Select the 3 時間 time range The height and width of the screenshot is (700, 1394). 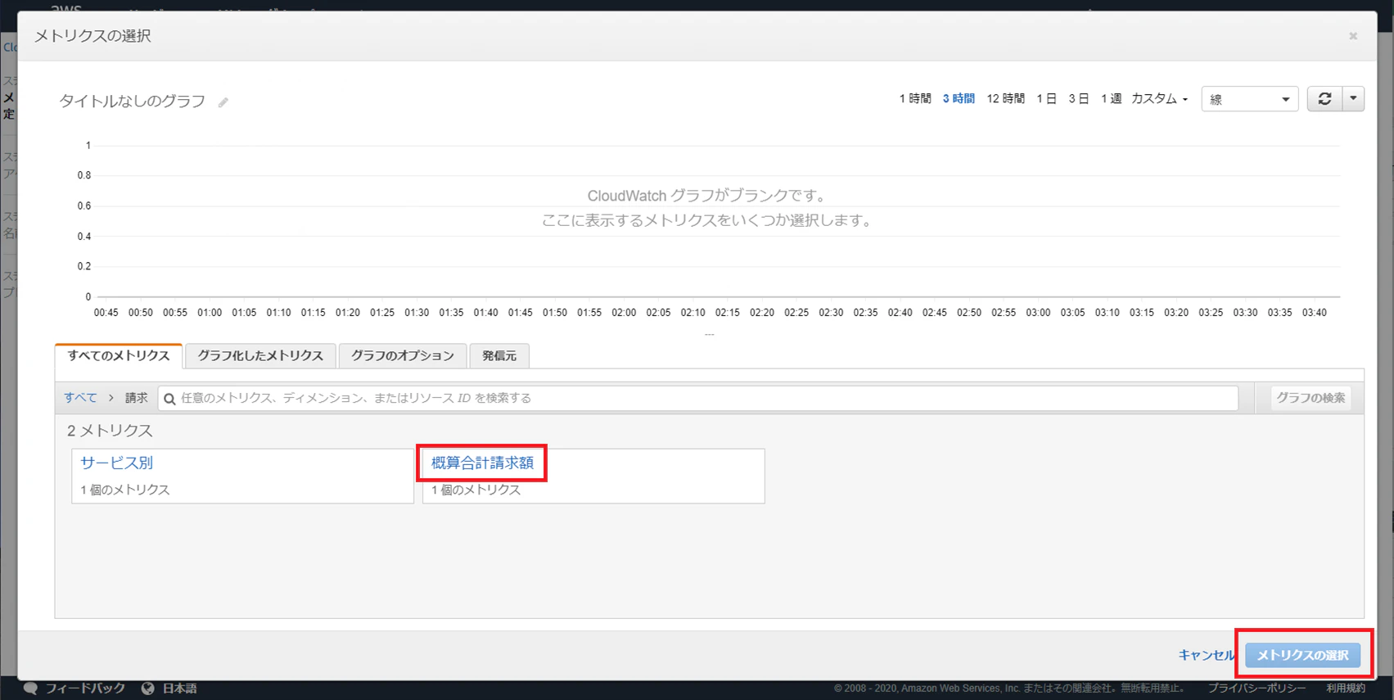[x=959, y=98]
